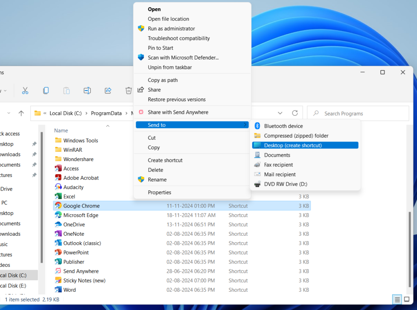417x310 pixels.
Task: Click the file list vertical scrollbar
Action: (410, 249)
